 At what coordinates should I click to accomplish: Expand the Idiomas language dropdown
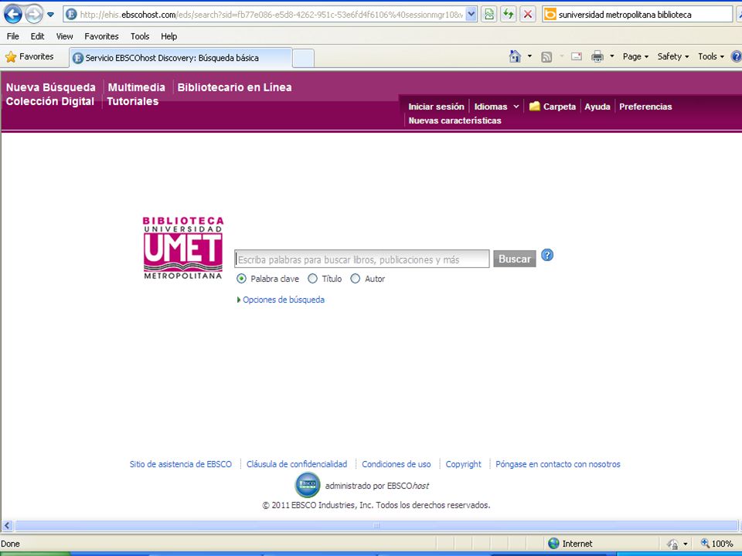496,107
